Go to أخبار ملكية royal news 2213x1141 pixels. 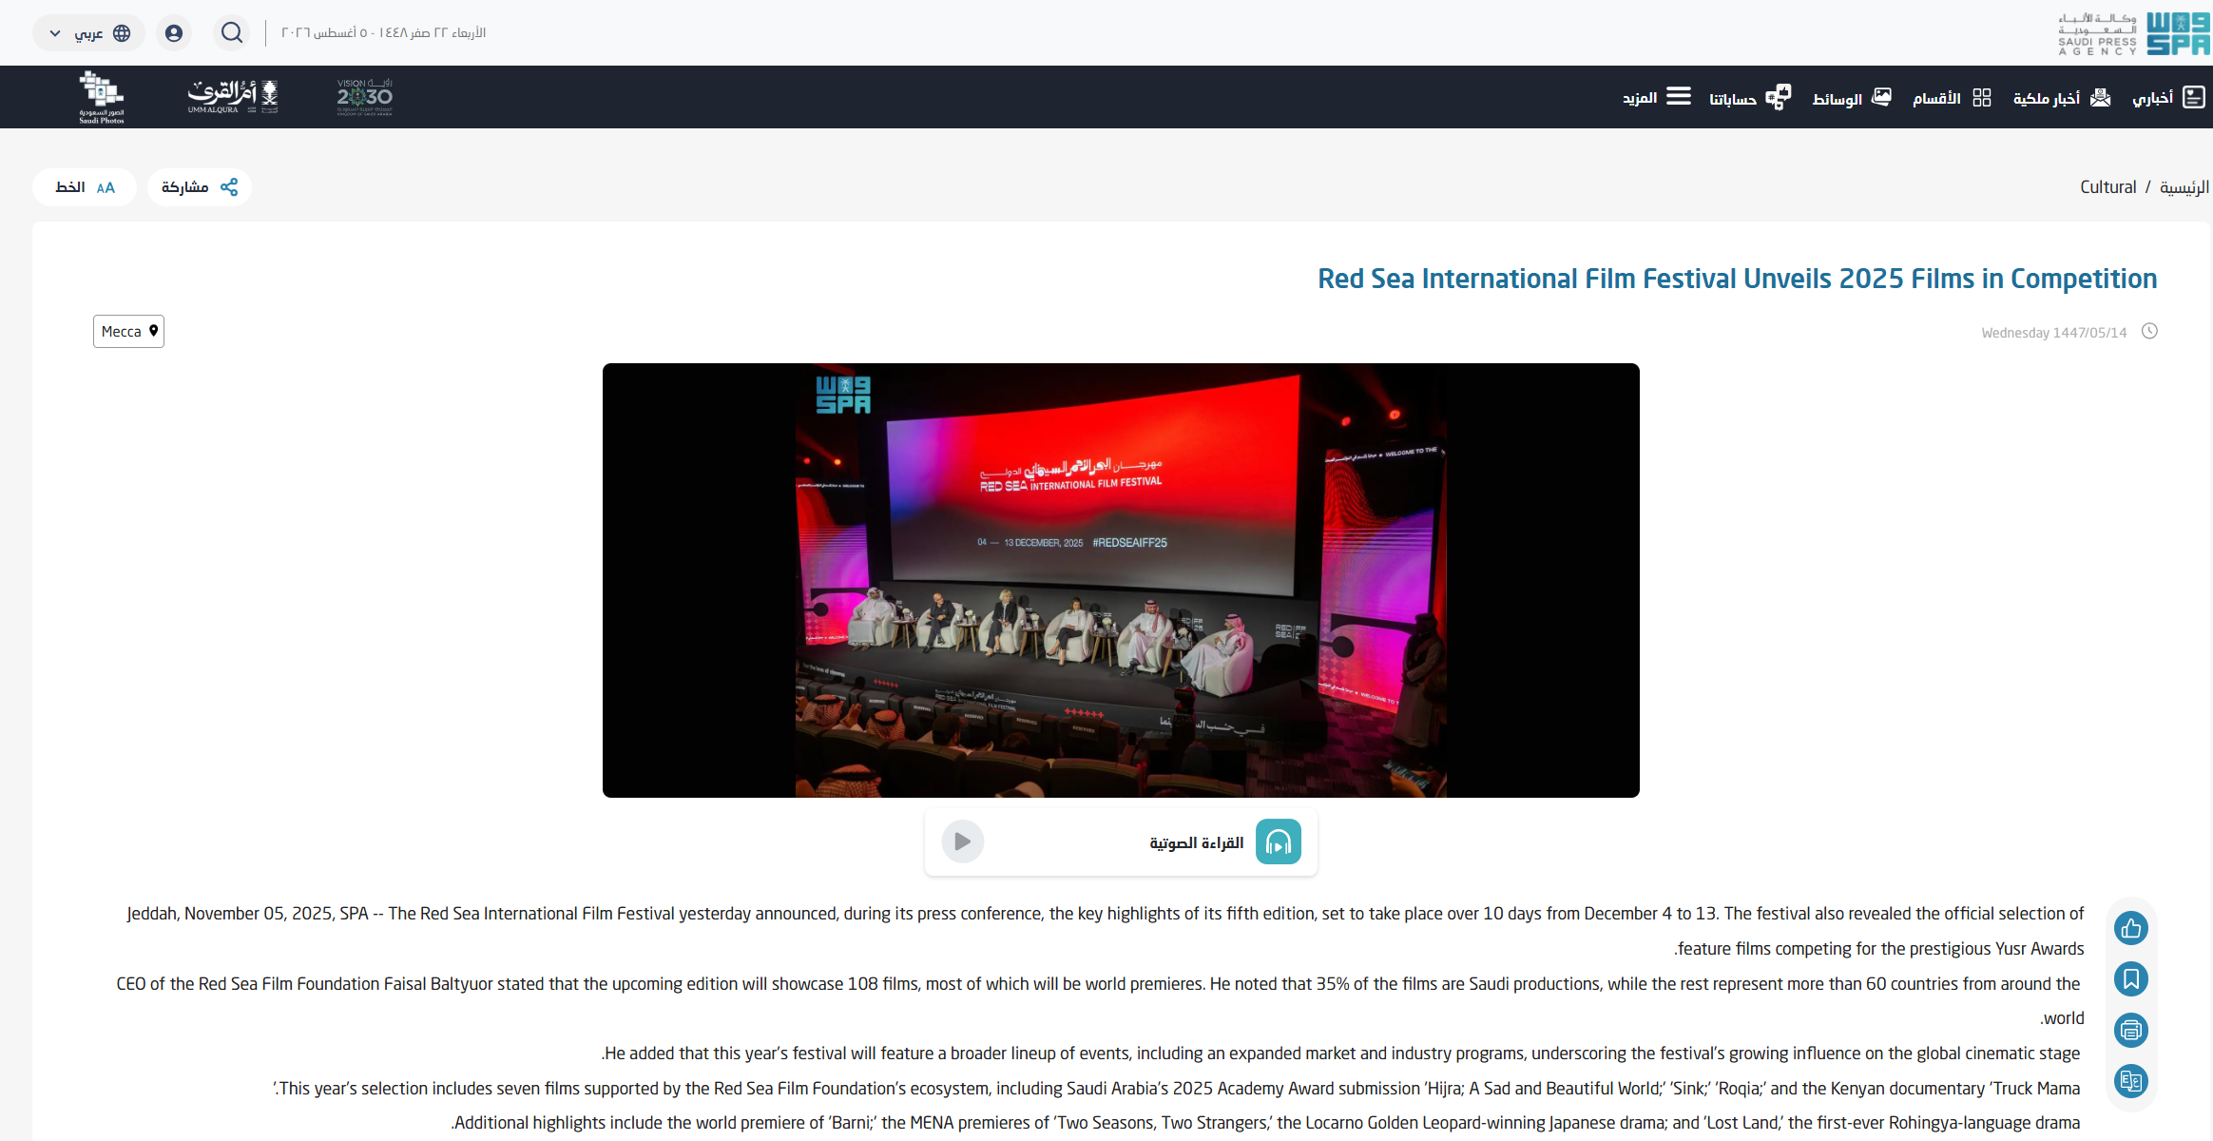tap(2062, 97)
